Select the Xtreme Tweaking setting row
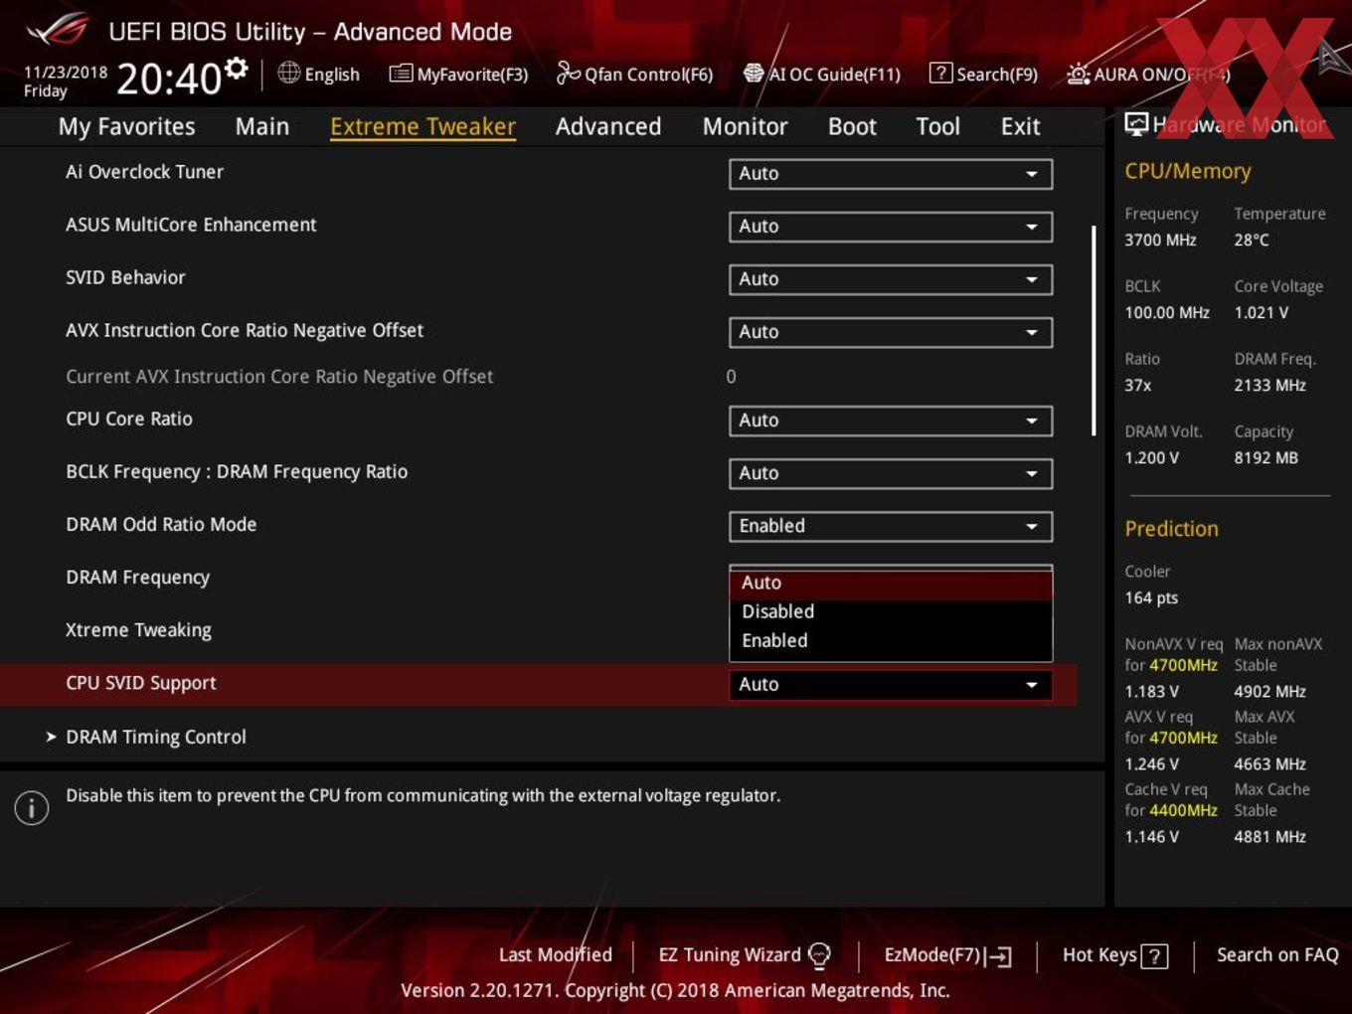The height and width of the screenshot is (1014, 1352). click(x=138, y=630)
